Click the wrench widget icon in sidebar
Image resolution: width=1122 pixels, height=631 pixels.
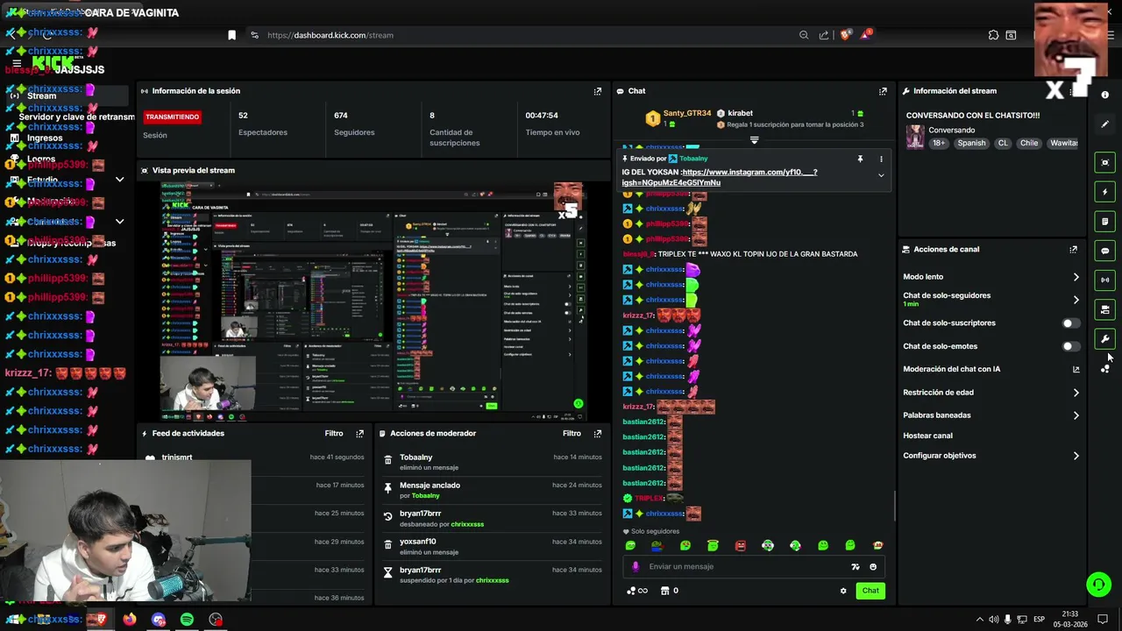pyautogui.click(x=1104, y=339)
